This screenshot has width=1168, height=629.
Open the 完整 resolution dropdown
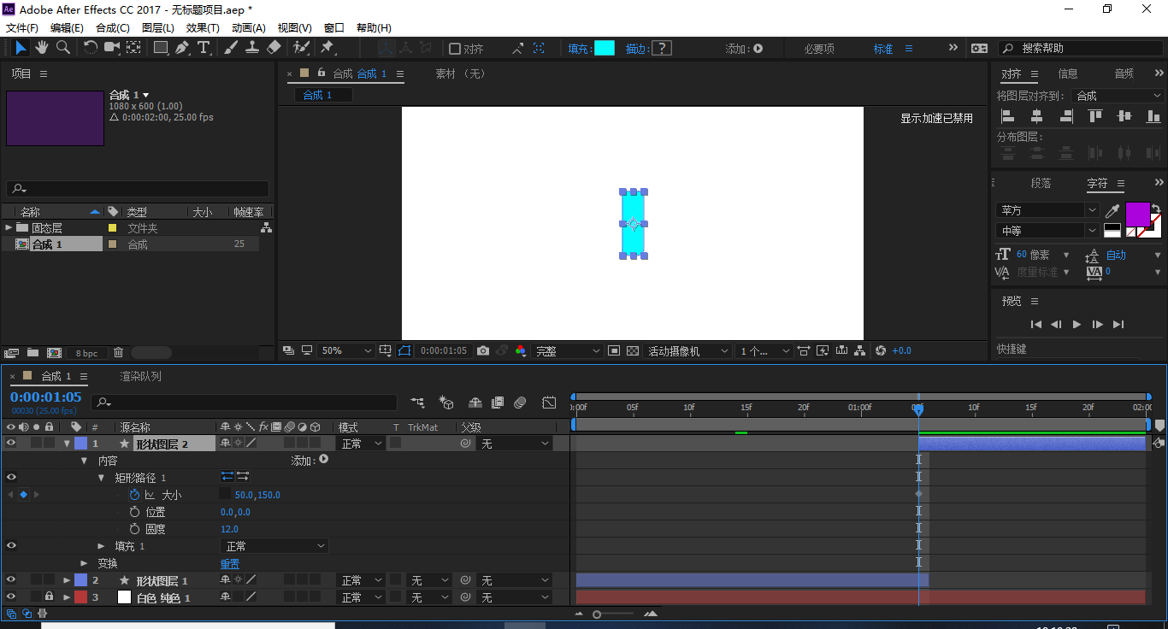coord(569,350)
